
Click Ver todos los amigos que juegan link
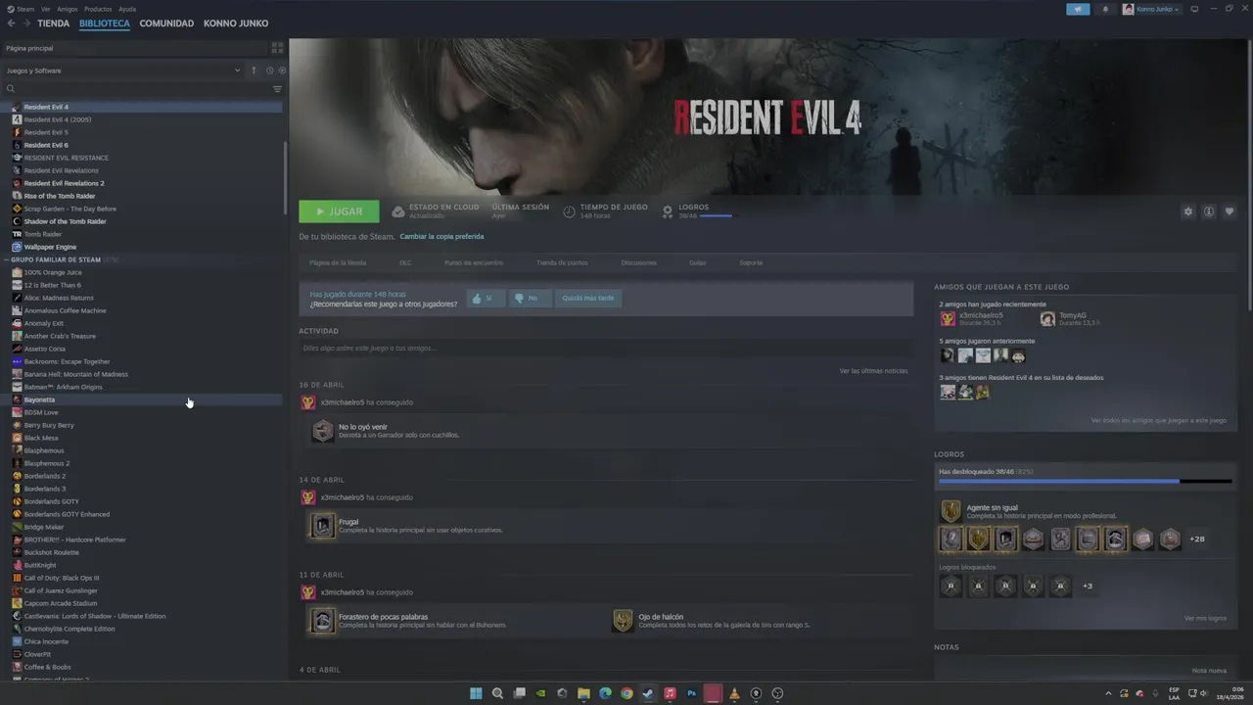tap(1159, 420)
